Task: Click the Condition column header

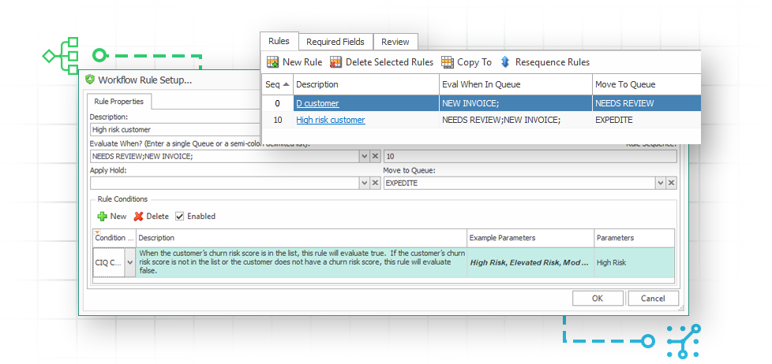Action: 114,238
